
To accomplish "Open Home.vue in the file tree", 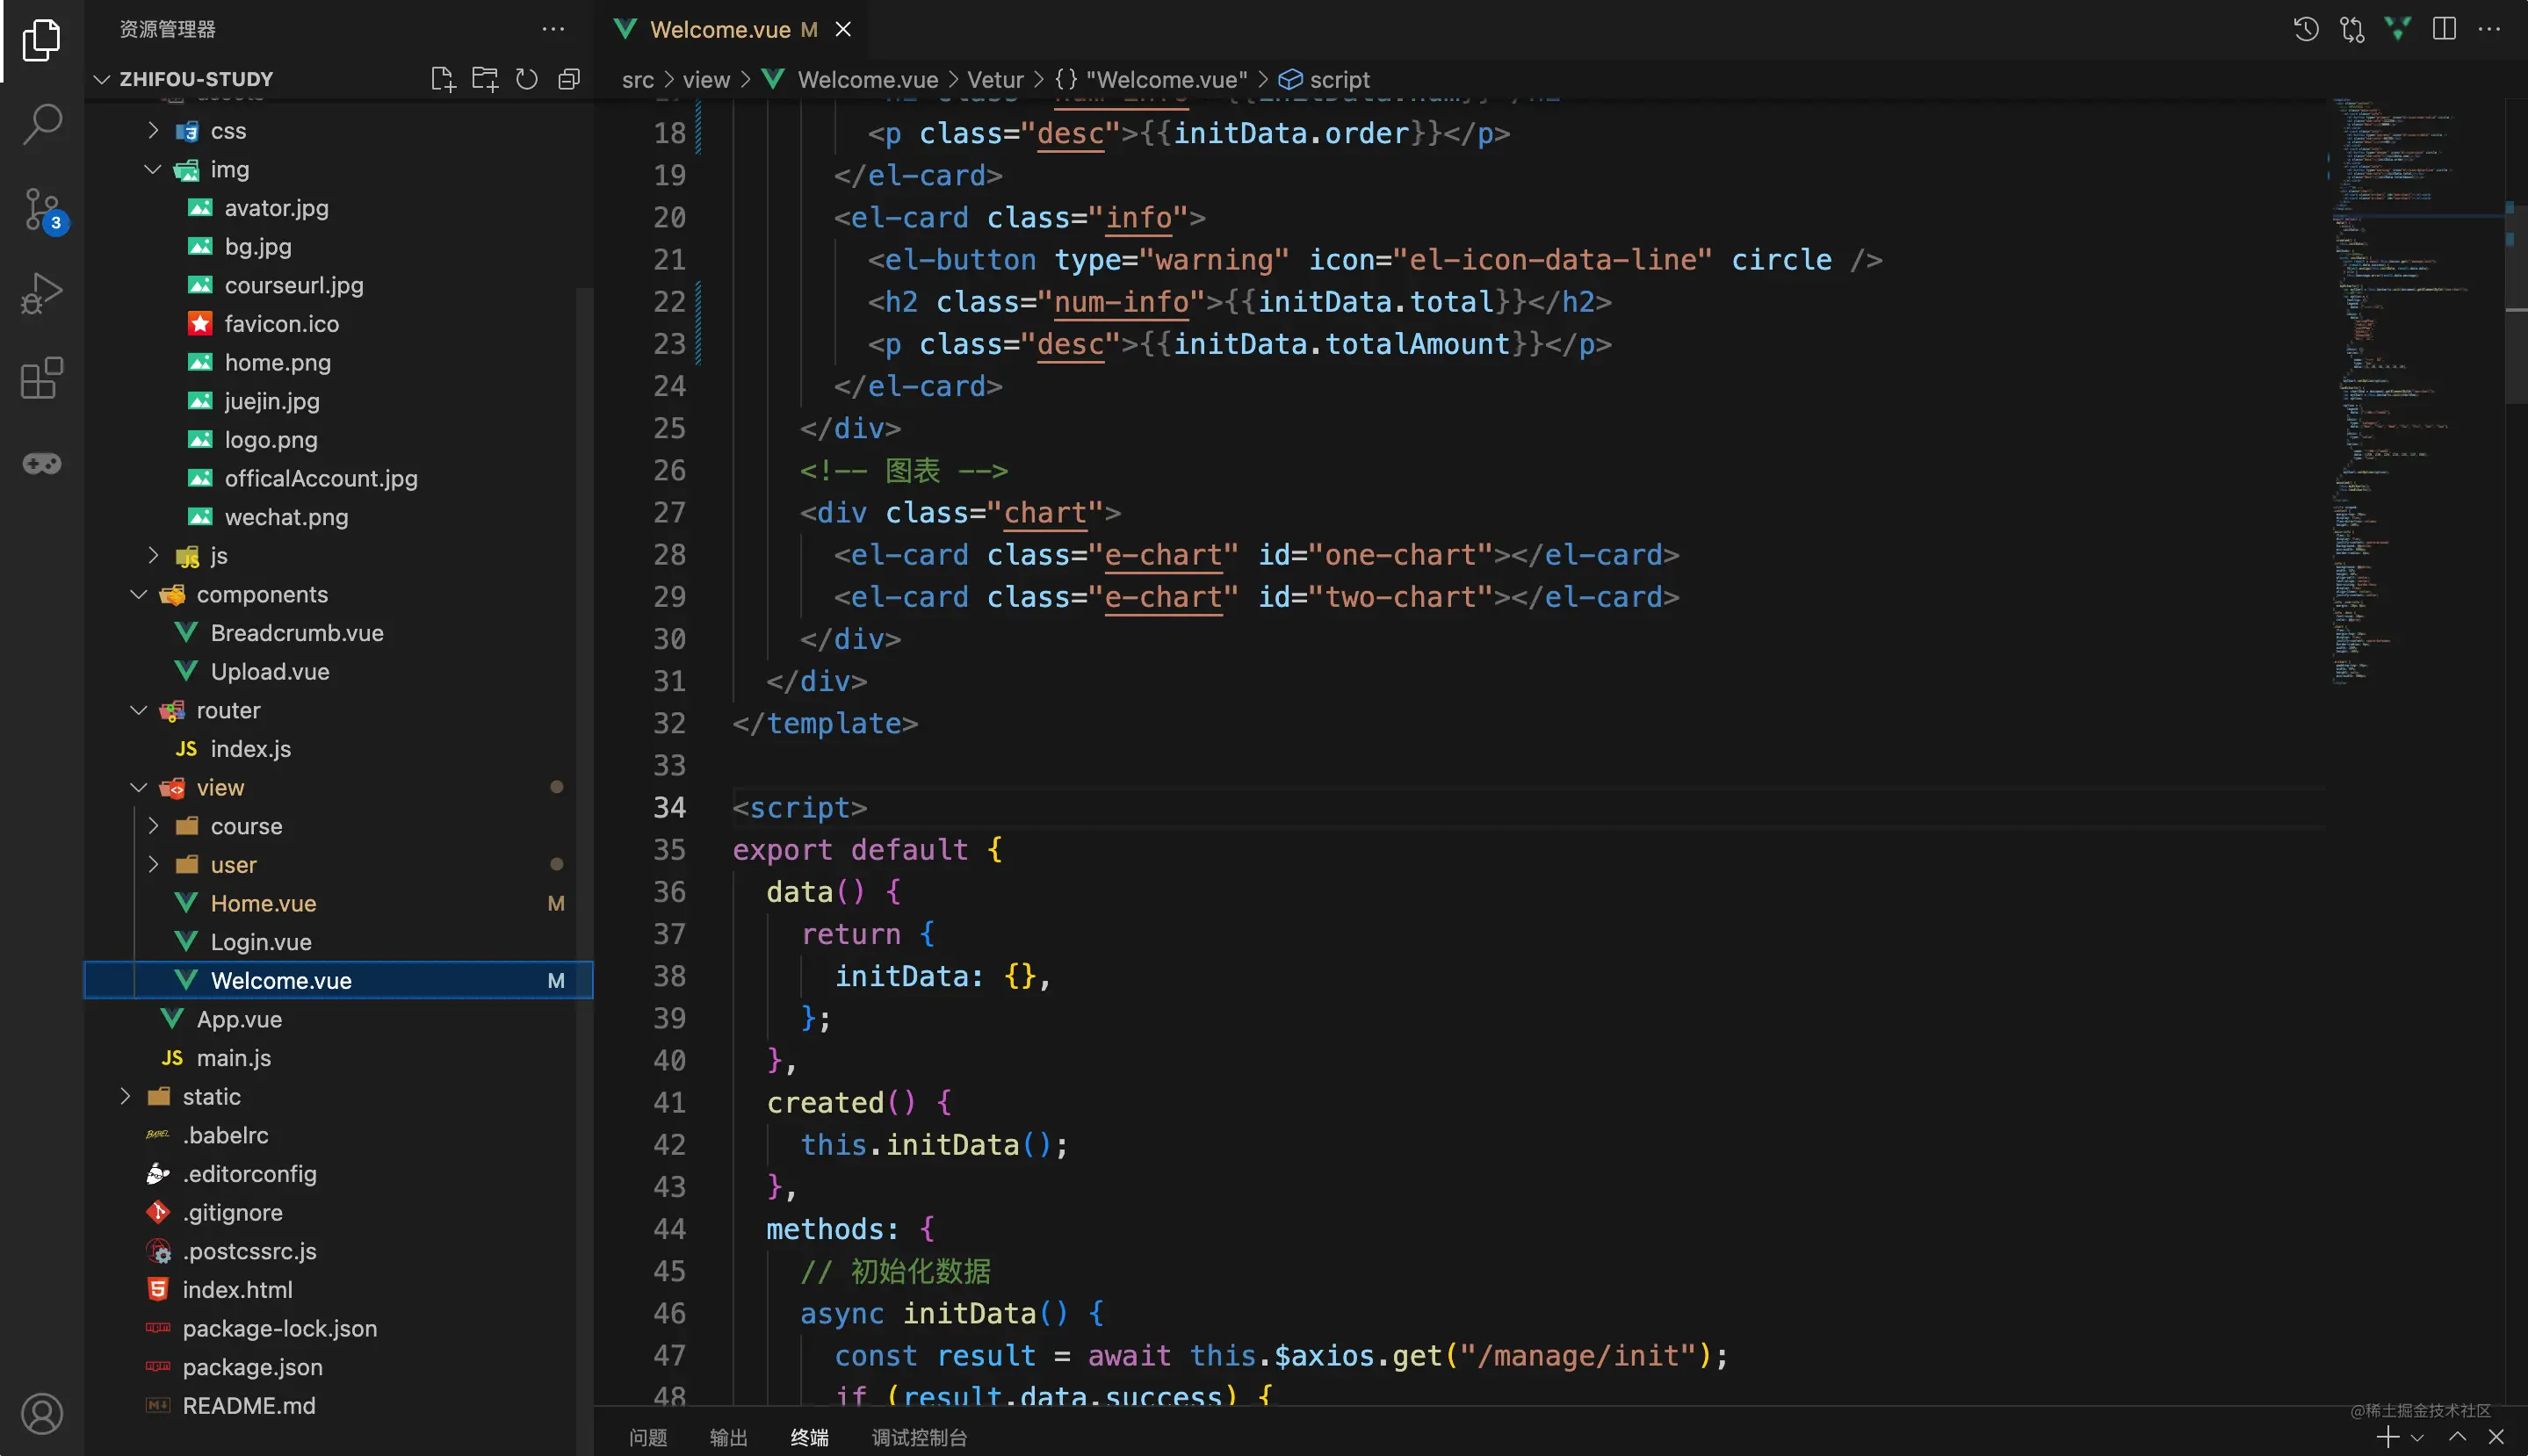I will click(x=263, y=904).
